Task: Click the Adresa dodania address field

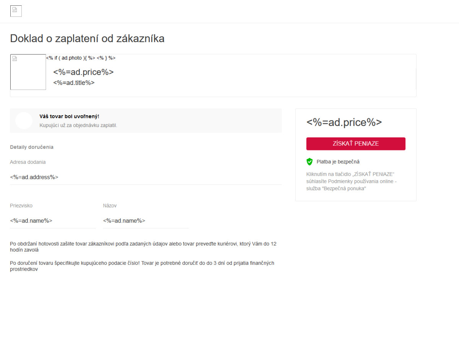Action: click(x=145, y=177)
